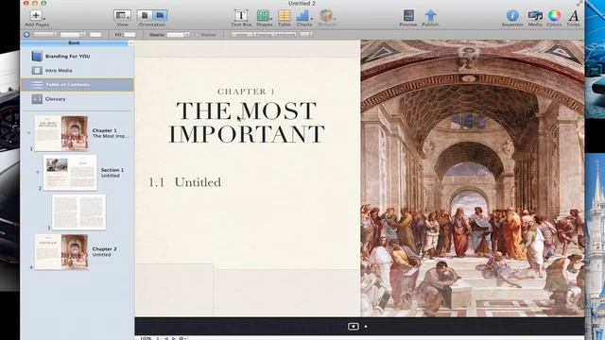
Task: Insert a Text Box
Action: click(x=241, y=18)
